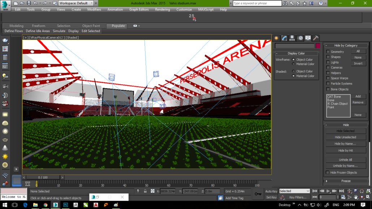
Task: Open the Modifiers menu
Action: [x=94, y=9]
